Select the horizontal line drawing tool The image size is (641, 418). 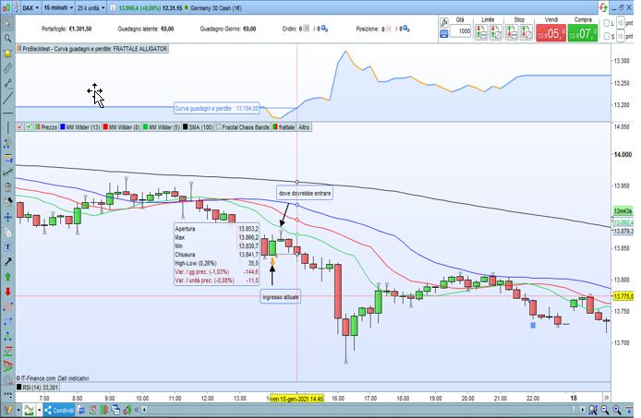click(x=7, y=113)
